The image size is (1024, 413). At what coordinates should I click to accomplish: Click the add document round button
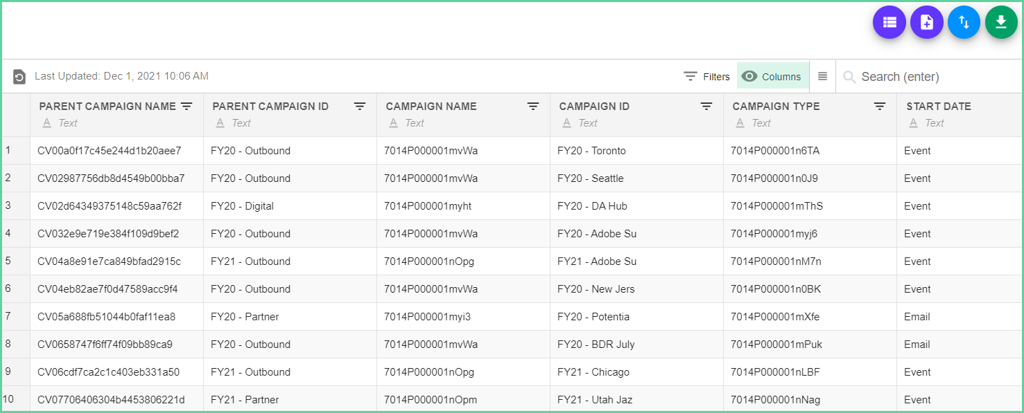(x=927, y=22)
